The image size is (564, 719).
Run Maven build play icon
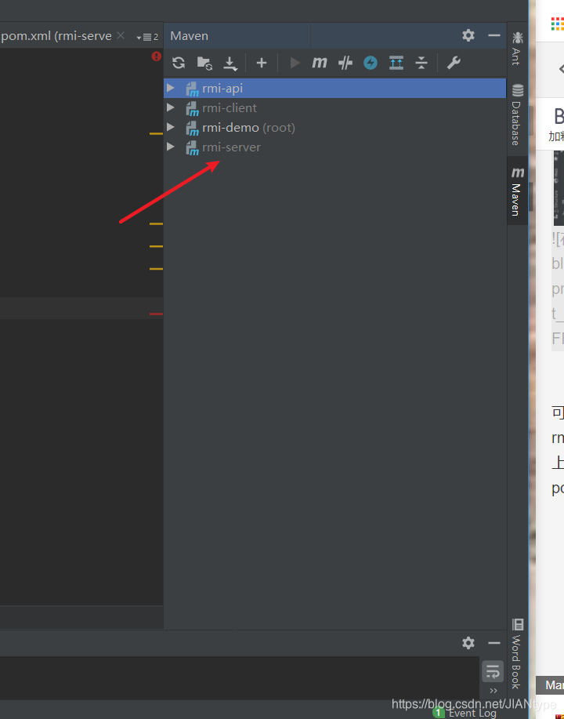[x=295, y=63]
